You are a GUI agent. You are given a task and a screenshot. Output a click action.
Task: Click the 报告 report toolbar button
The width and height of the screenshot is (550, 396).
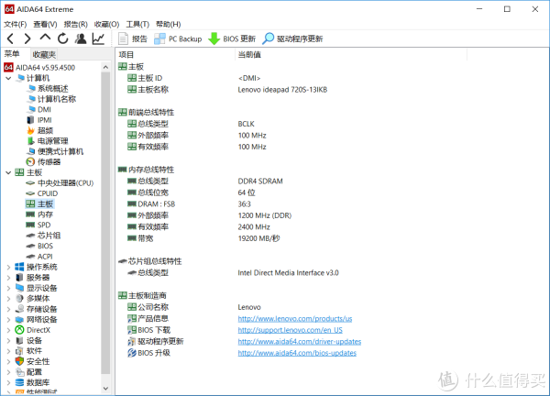133,38
